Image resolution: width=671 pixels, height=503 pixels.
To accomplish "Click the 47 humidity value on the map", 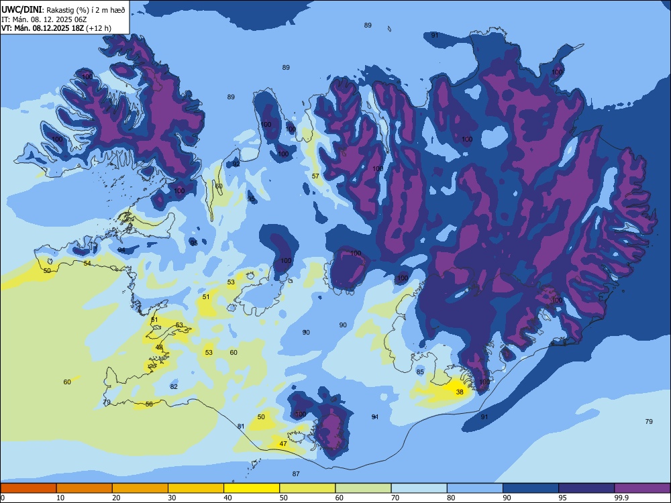I will click(283, 443).
